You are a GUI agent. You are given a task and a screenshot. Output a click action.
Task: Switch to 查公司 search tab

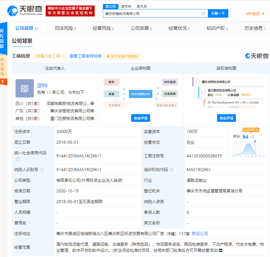click(x=110, y=6)
